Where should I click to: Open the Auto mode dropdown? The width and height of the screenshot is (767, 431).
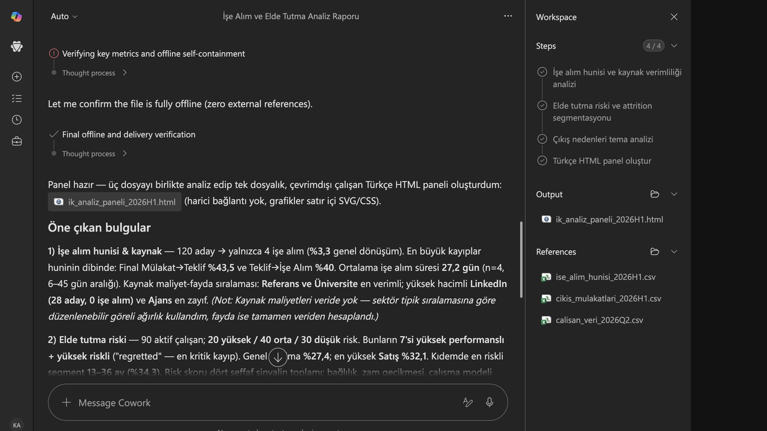[64, 16]
